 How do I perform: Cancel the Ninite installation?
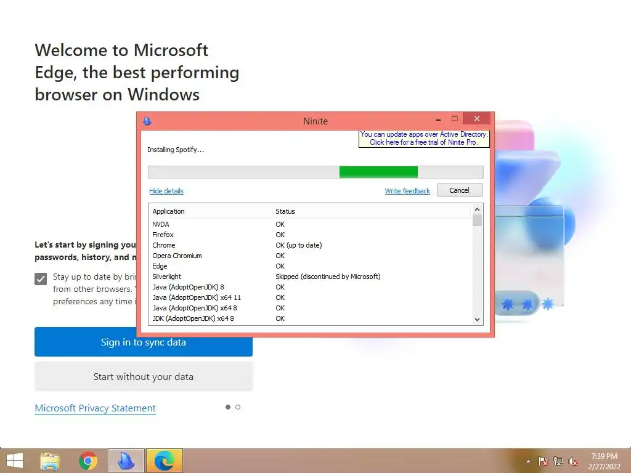[x=460, y=190]
